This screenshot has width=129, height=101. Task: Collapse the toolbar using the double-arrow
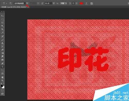[x=2, y=11]
